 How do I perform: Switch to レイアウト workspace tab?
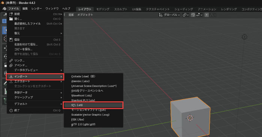(85, 9)
